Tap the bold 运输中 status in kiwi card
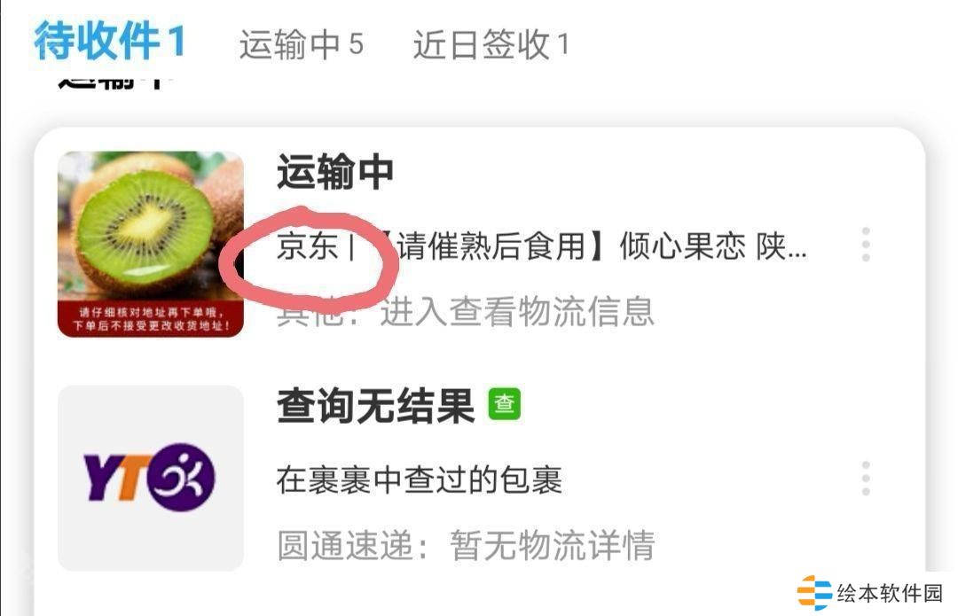 (335, 172)
